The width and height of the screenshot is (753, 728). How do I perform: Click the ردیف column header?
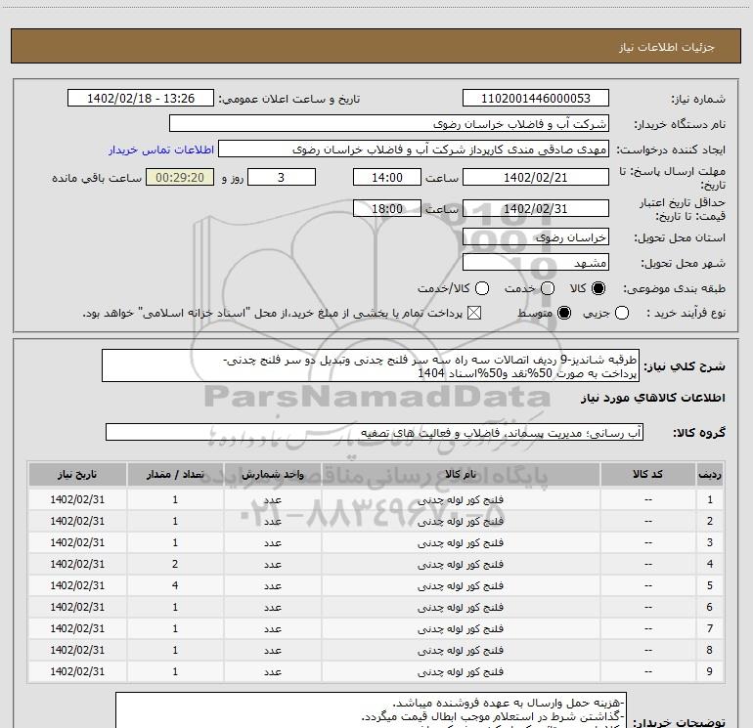coord(710,475)
